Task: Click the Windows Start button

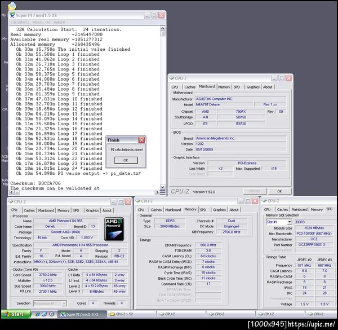Action: (x=16, y=314)
